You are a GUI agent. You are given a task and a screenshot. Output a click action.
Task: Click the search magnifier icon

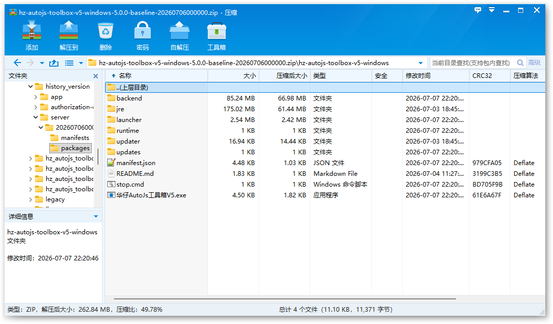tap(520, 63)
